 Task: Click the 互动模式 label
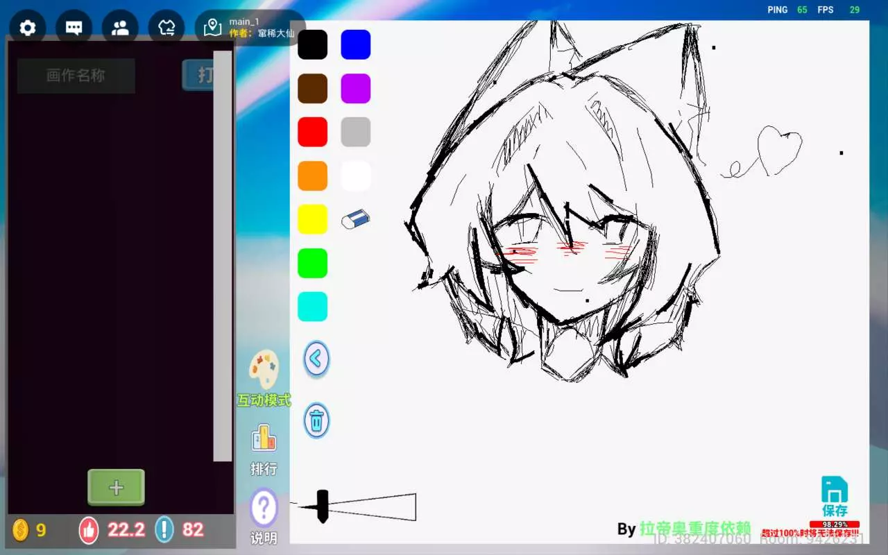(264, 400)
